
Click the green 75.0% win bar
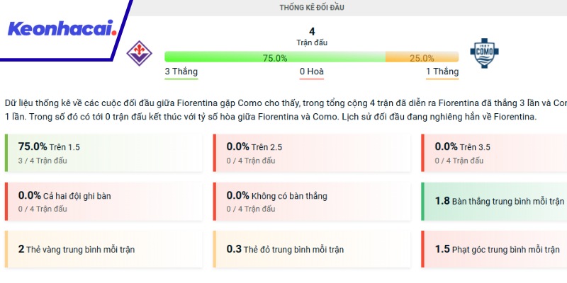click(x=275, y=57)
